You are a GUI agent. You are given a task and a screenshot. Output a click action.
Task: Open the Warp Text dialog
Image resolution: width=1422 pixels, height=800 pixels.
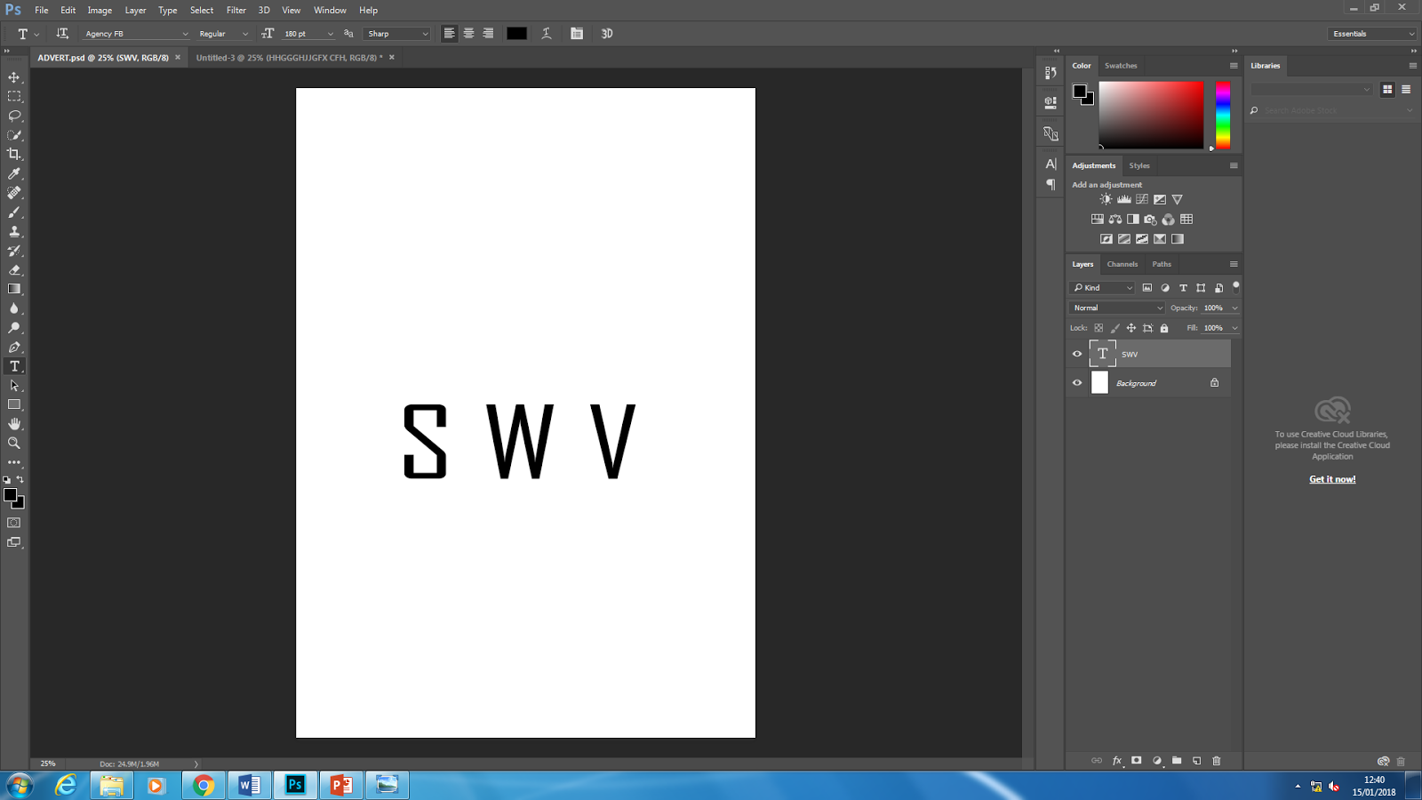pyautogui.click(x=547, y=34)
